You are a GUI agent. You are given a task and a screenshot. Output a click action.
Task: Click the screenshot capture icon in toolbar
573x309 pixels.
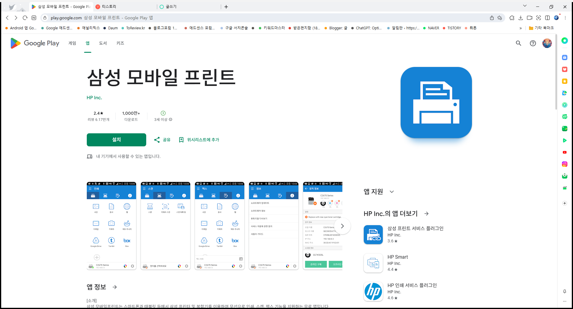click(539, 18)
